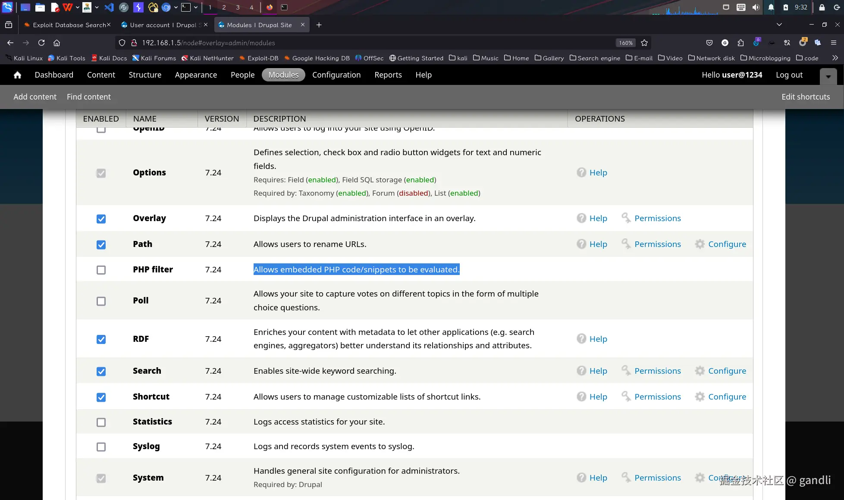
Task: Click the Log out link
Action: (789, 75)
